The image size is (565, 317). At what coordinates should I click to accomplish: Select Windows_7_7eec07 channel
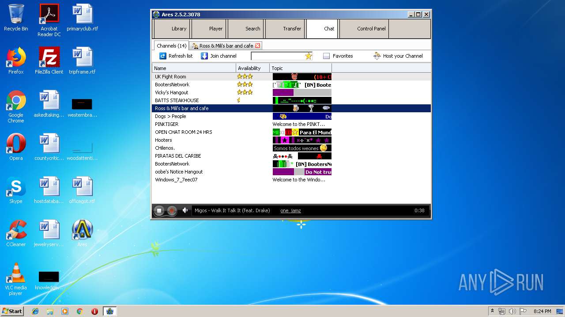click(291, 180)
